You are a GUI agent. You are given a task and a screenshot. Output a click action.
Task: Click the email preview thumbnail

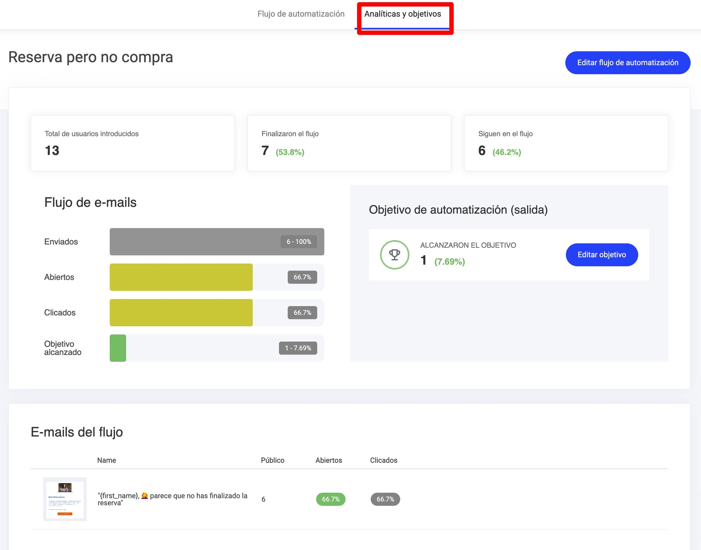tap(65, 499)
